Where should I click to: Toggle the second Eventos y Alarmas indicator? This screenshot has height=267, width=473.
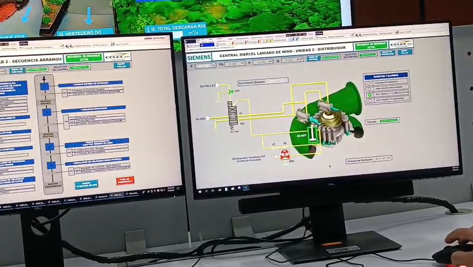[369, 89]
